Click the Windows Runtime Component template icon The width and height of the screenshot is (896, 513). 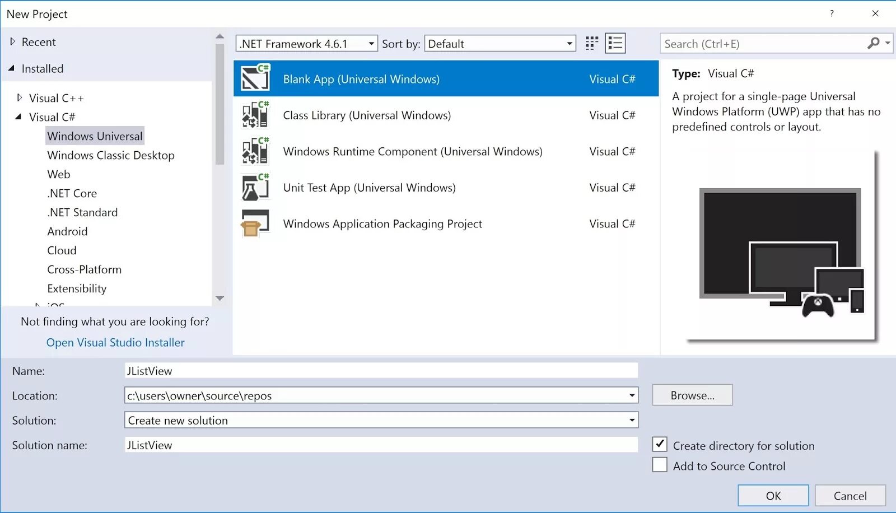pos(255,151)
